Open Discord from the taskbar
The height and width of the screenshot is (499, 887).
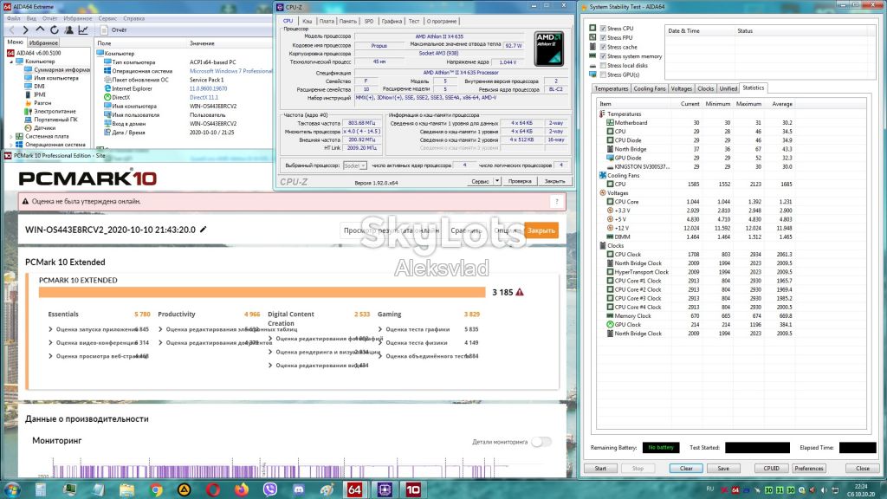coord(299,489)
